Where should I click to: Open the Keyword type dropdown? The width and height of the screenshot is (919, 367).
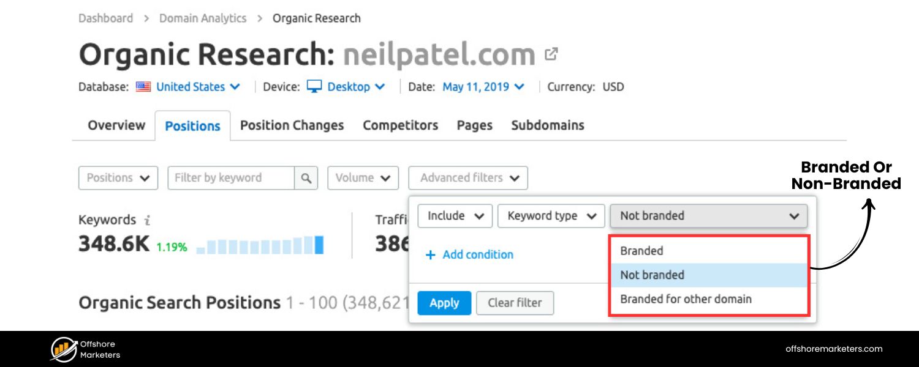(x=550, y=215)
